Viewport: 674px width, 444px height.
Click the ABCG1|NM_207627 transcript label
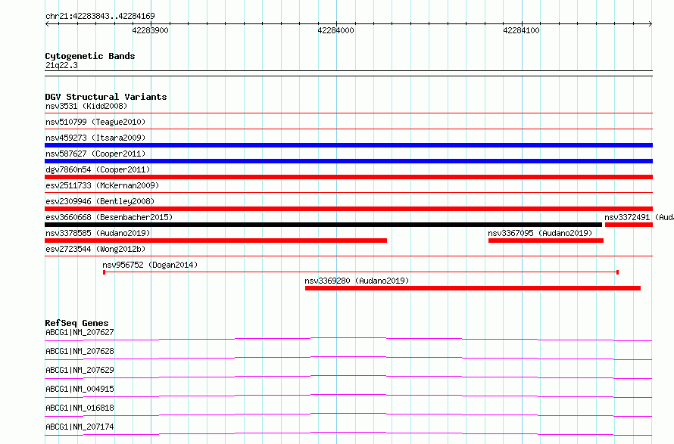[80, 332]
